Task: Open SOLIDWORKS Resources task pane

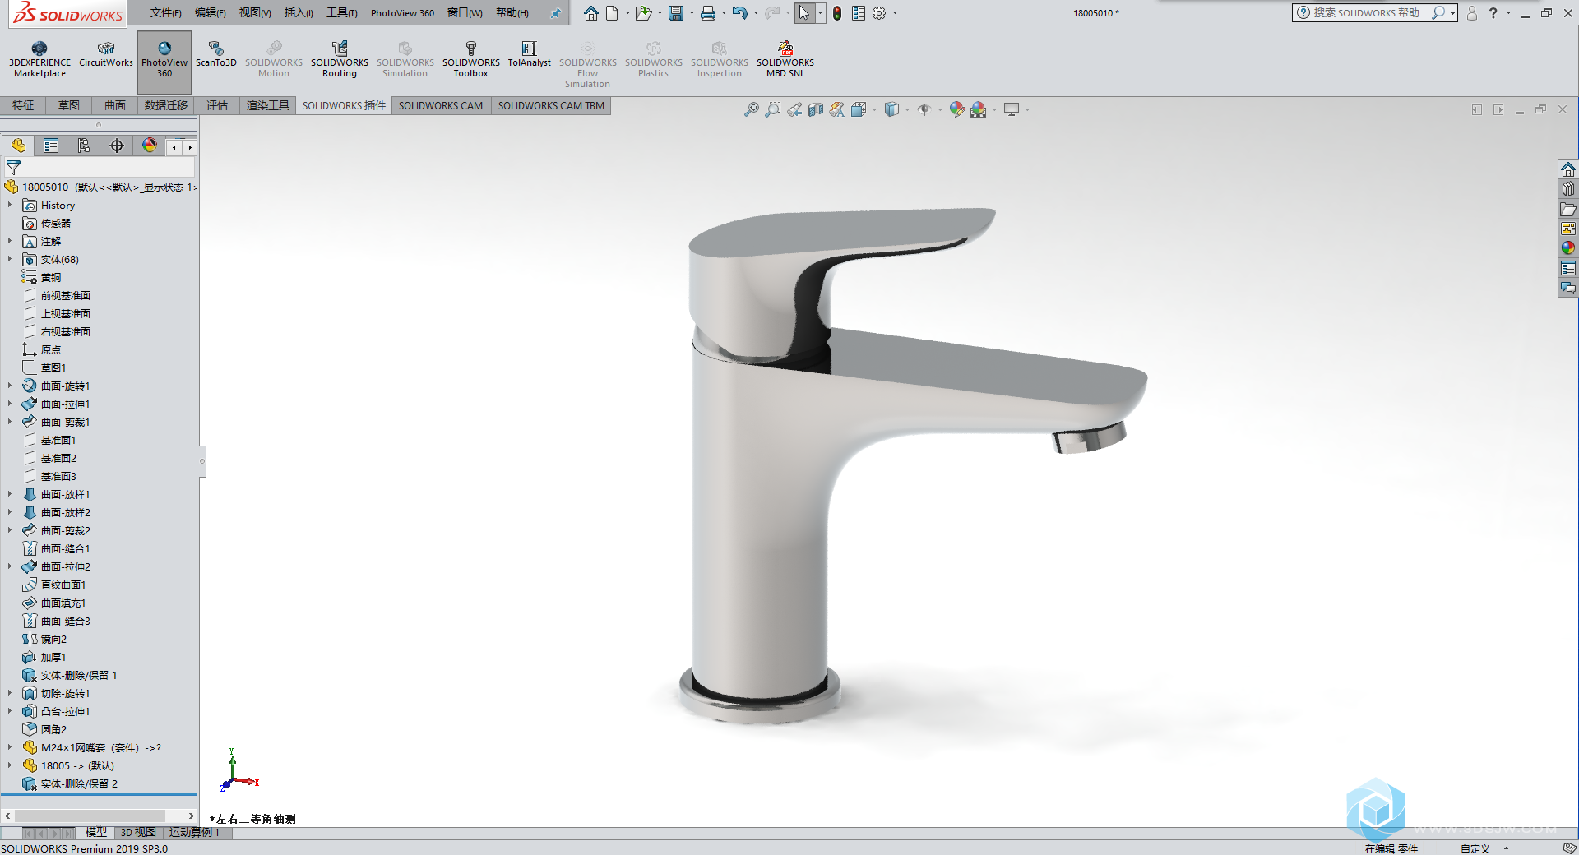Action: point(1568,169)
